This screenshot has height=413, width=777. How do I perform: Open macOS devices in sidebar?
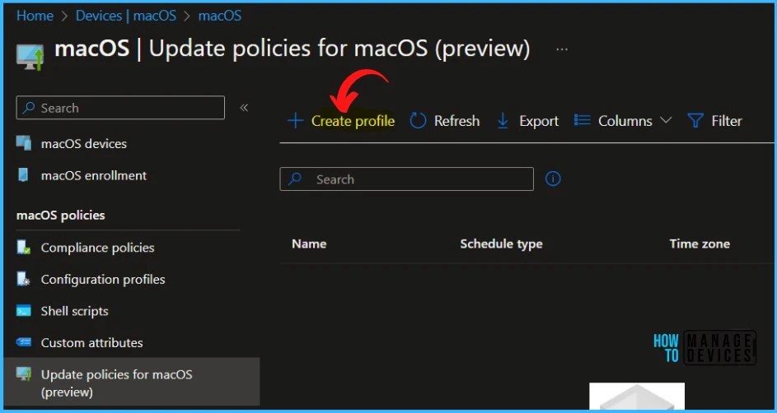point(84,144)
